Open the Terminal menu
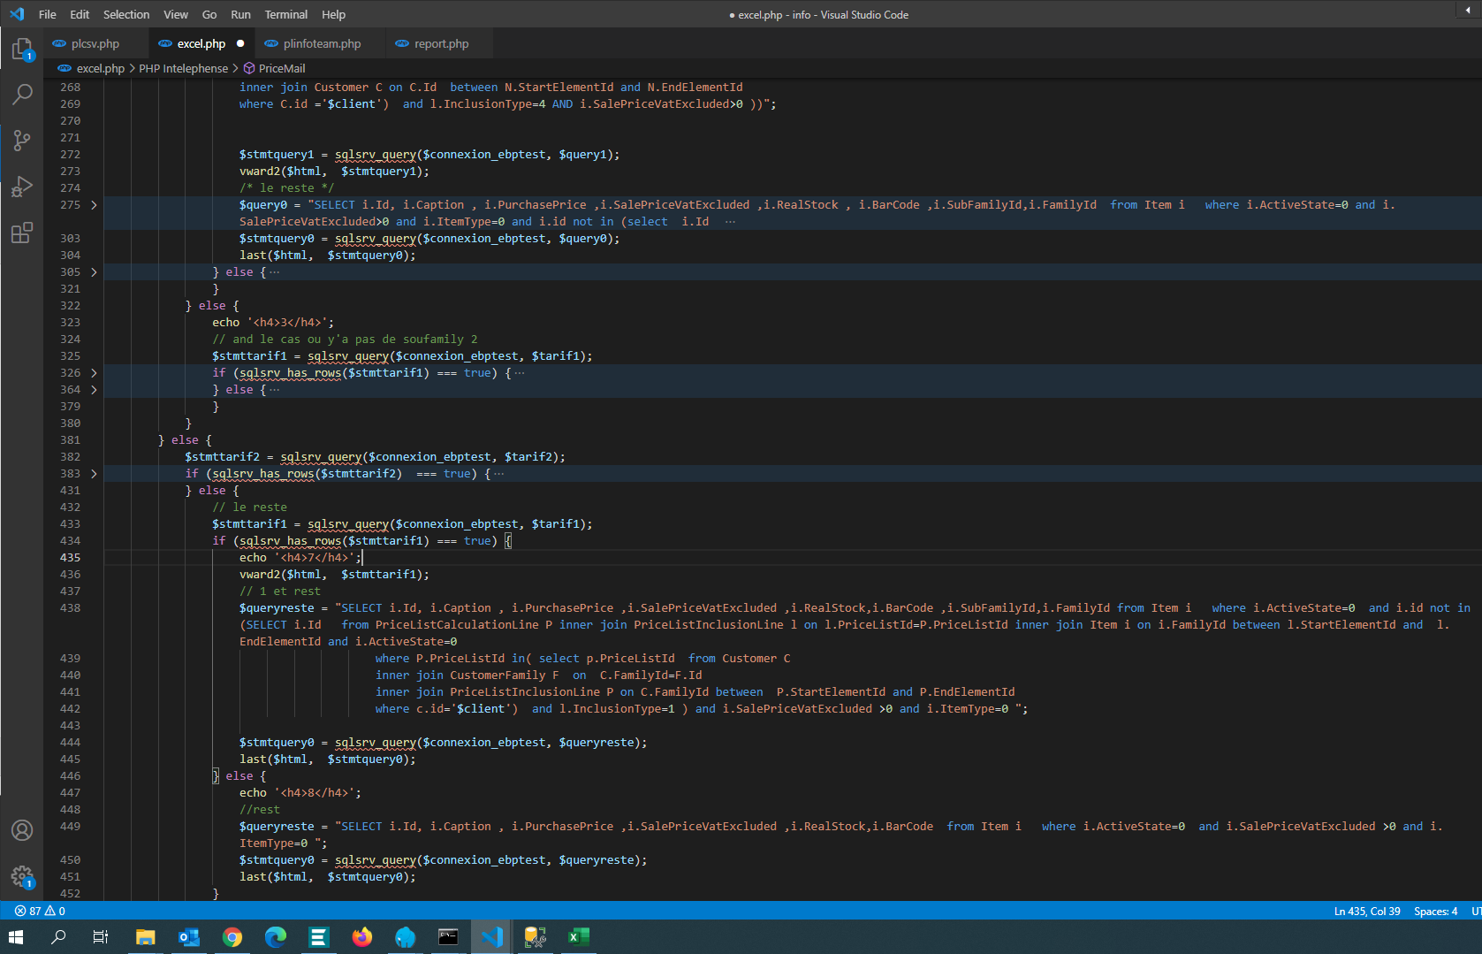The image size is (1482, 954). (x=286, y=14)
